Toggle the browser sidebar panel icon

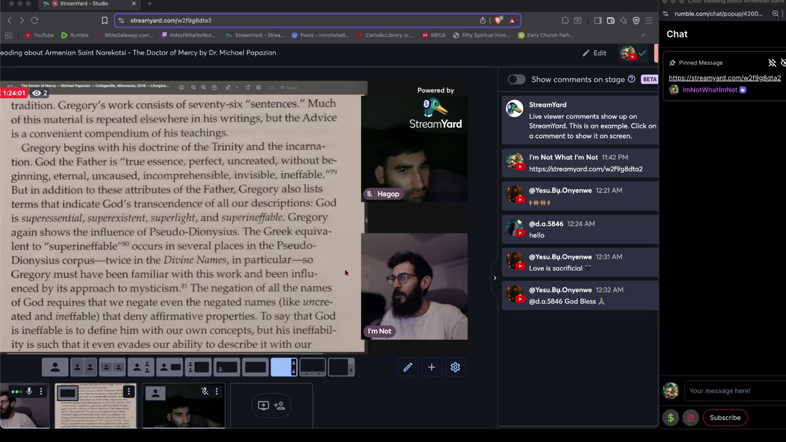tap(597, 20)
